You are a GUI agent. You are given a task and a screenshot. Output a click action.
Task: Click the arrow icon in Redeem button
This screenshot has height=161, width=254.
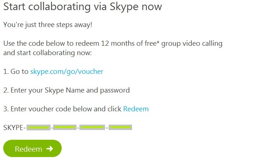pyautogui.click(x=49, y=148)
